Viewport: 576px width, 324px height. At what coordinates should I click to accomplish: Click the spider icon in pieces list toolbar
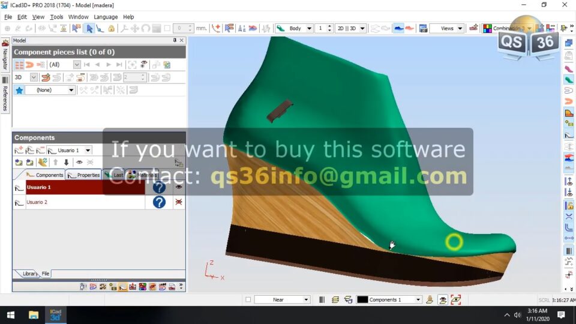click(x=143, y=65)
